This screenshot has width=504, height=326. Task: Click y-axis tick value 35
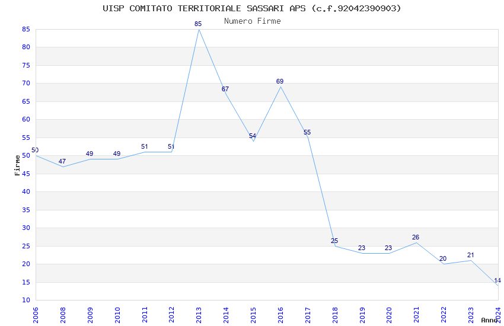[x=26, y=210]
